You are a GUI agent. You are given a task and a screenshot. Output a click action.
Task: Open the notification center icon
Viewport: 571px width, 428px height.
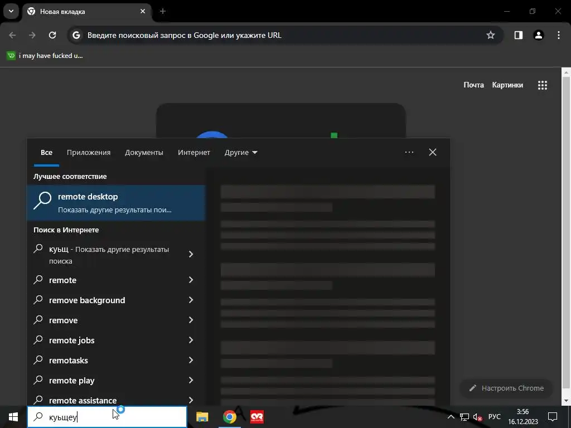(x=553, y=417)
